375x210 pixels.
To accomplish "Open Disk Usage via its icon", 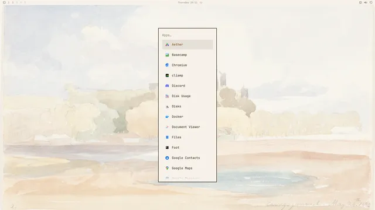I will coord(167,96).
